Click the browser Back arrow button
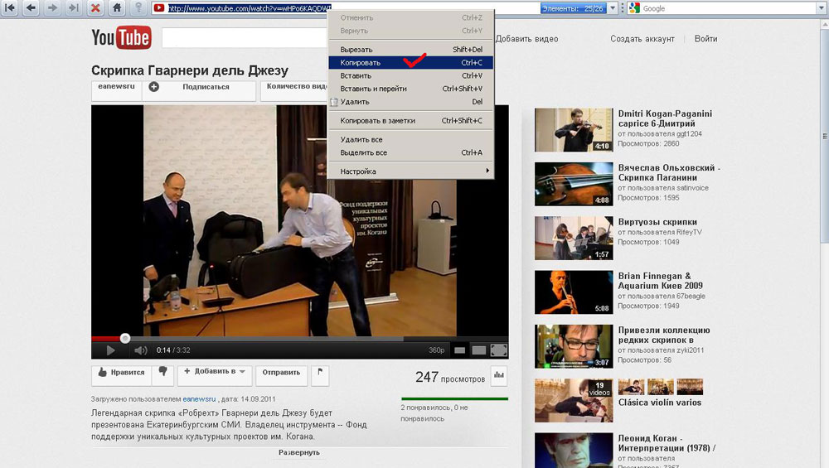Image resolution: width=829 pixels, height=468 pixels. pyautogui.click(x=31, y=8)
